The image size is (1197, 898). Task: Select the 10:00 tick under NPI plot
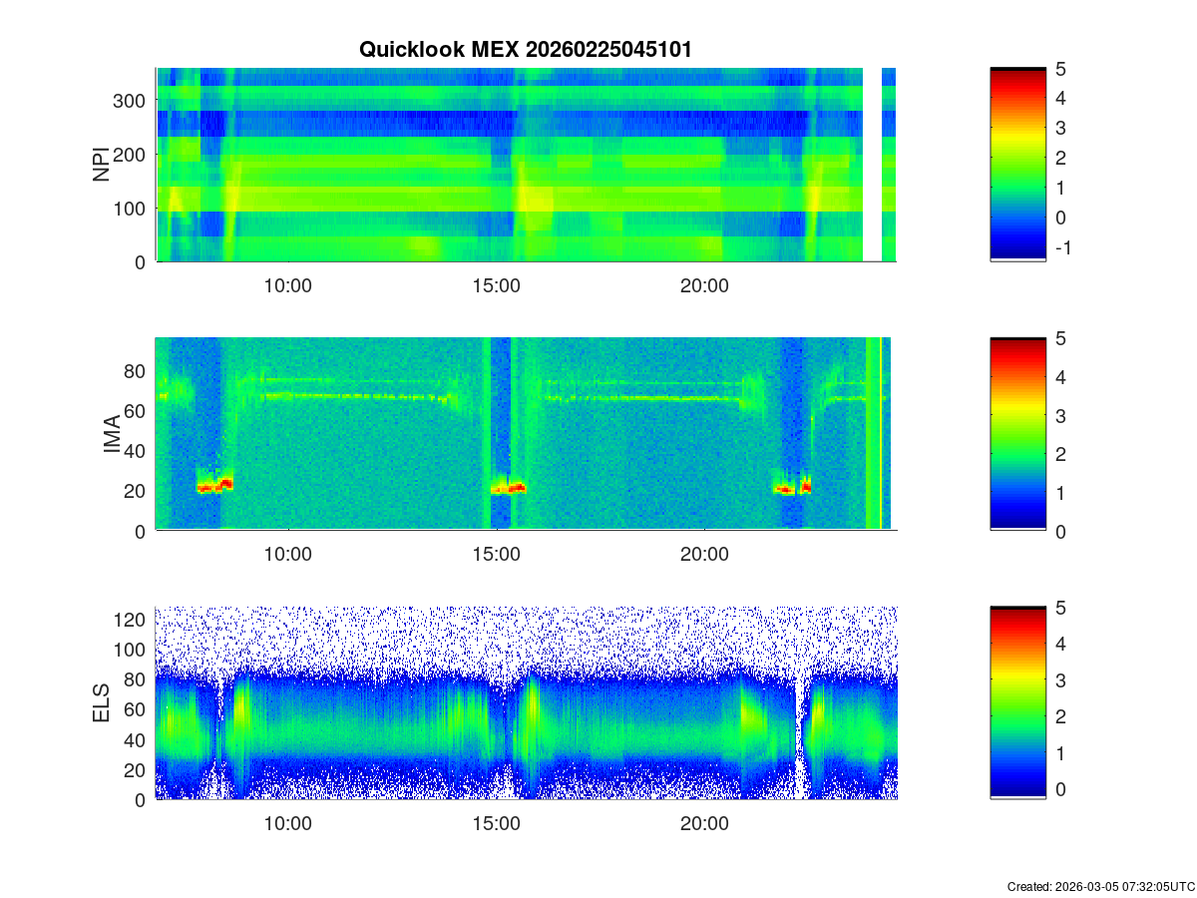(288, 285)
